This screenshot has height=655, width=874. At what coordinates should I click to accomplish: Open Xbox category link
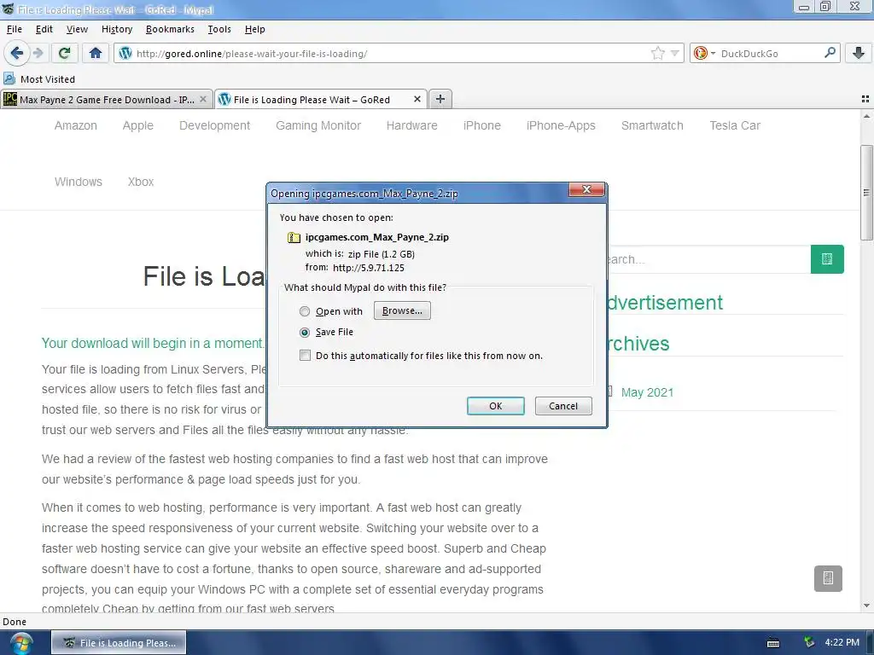tap(141, 183)
